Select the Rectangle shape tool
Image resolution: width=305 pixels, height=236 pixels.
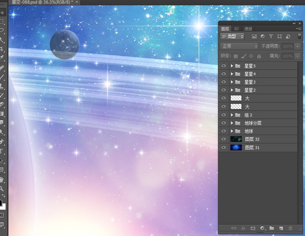coord(2,169)
